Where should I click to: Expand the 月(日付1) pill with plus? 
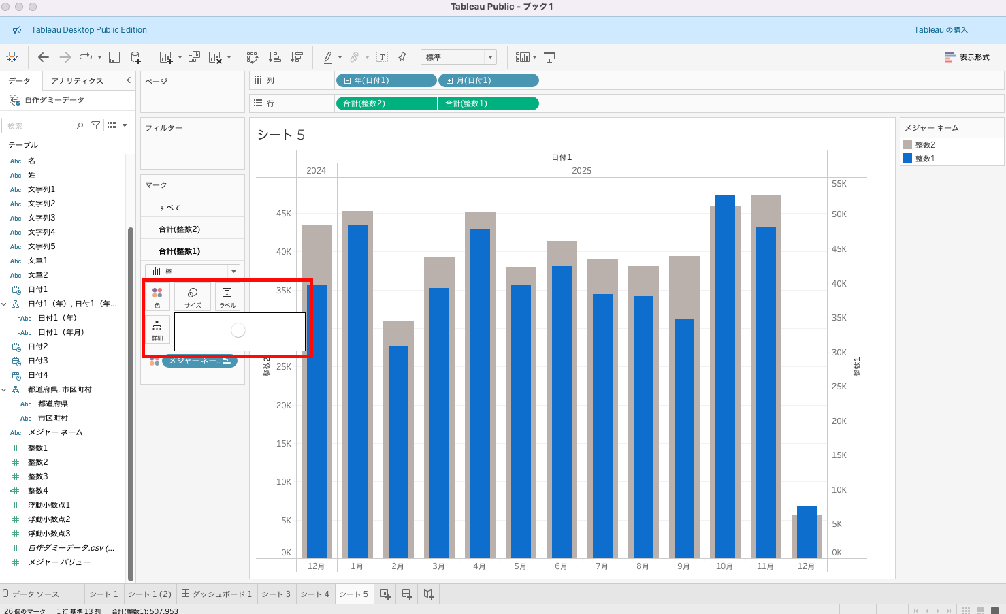[449, 80]
